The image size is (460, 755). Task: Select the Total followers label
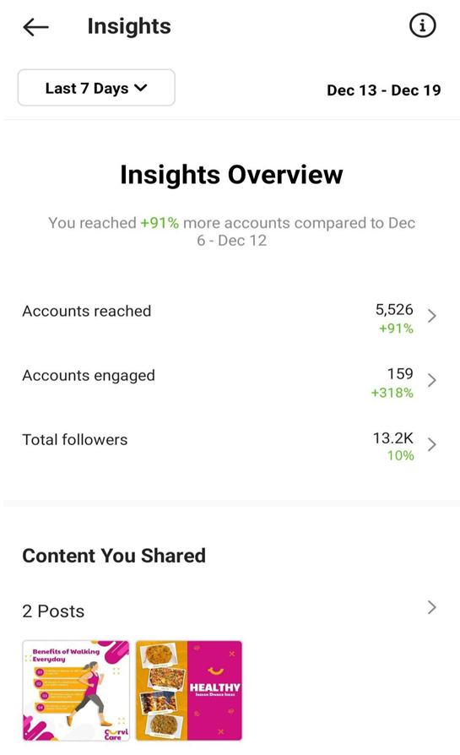(x=75, y=440)
